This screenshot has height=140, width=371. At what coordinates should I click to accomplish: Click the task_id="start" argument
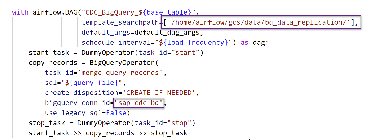point(169,53)
